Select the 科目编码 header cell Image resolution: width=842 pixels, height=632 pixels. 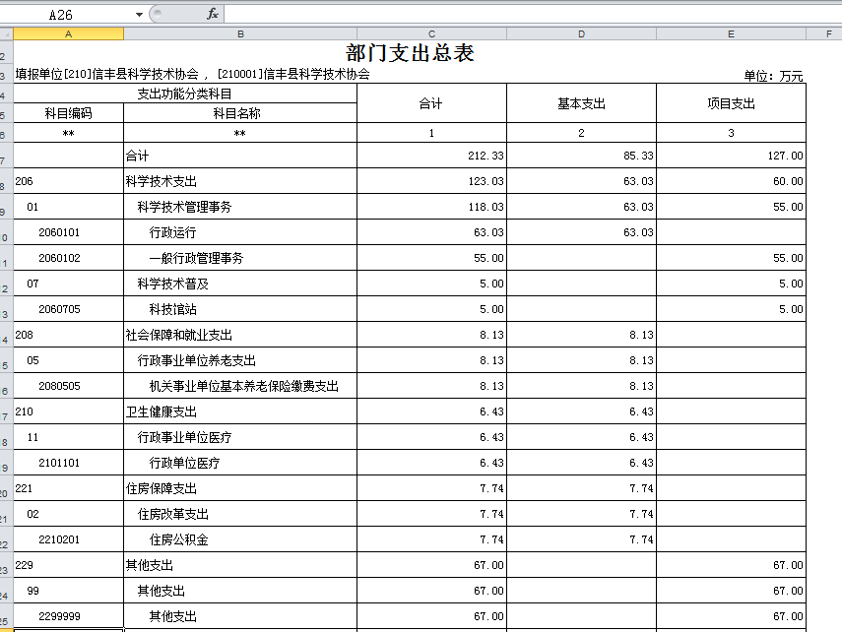point(68,113)
